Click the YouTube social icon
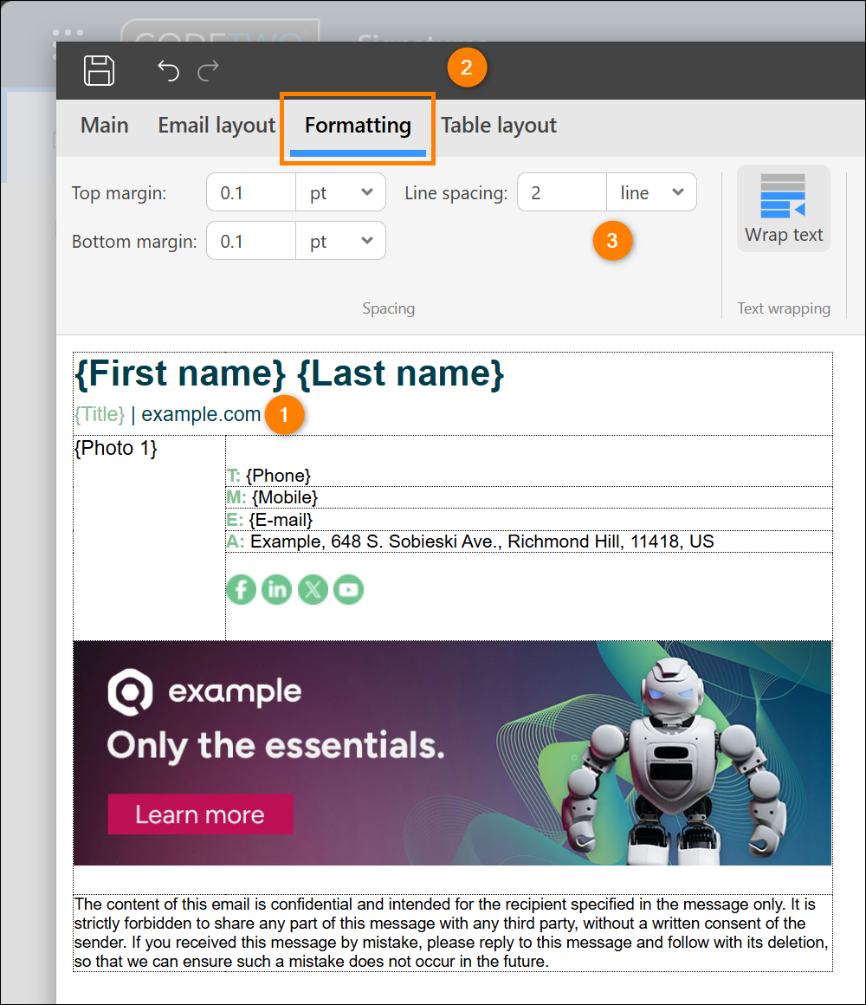The image size is (866, 1005). pyautogui.click(x=348, y=590)
